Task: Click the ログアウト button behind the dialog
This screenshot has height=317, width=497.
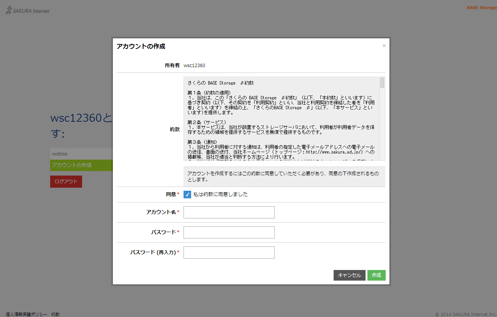Action: pos(66,182)
